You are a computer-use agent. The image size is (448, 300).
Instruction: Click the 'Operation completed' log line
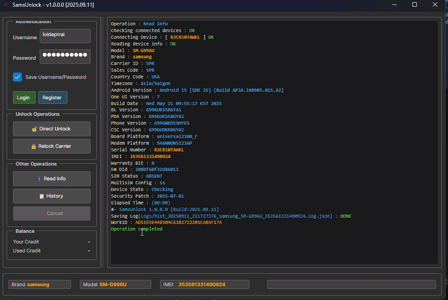click(x=137, y=229)
